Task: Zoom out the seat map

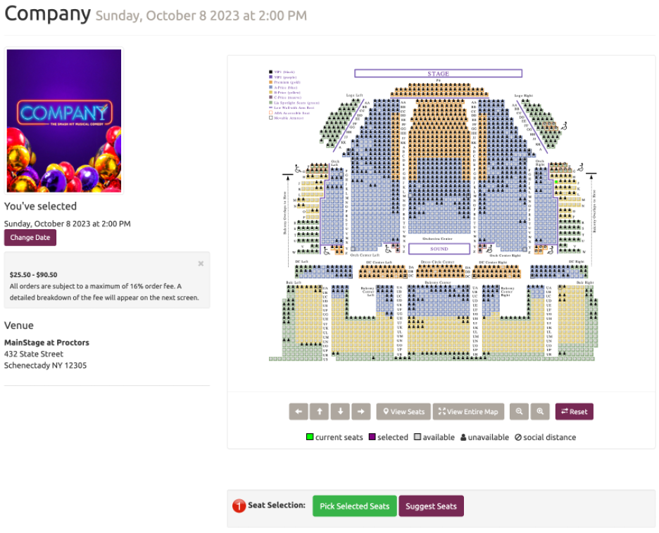Action: [x=519, y=411]
